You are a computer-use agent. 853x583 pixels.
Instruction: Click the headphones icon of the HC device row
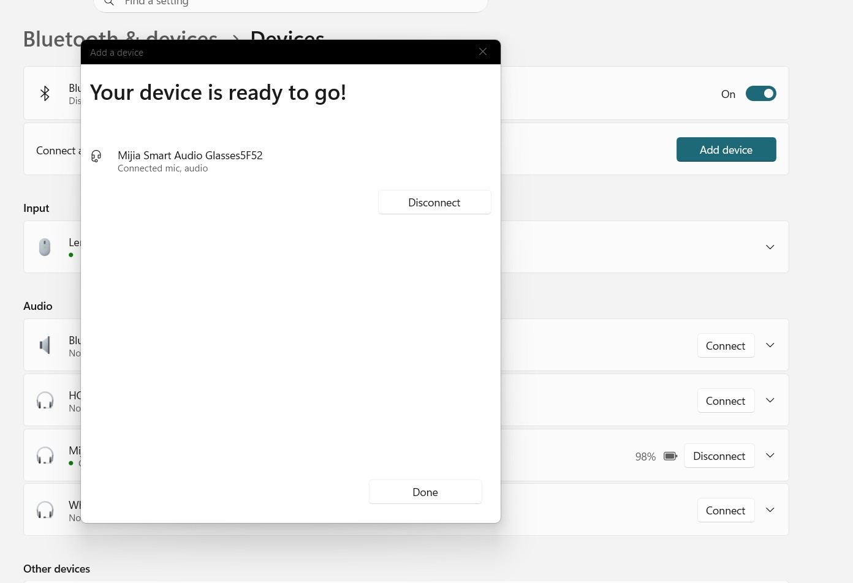[45, 401]
